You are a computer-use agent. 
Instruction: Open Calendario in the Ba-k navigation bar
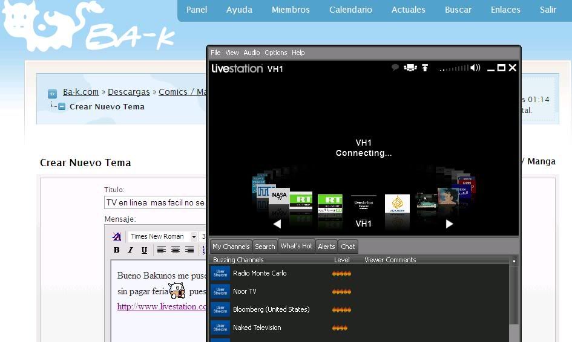[350, 10]
